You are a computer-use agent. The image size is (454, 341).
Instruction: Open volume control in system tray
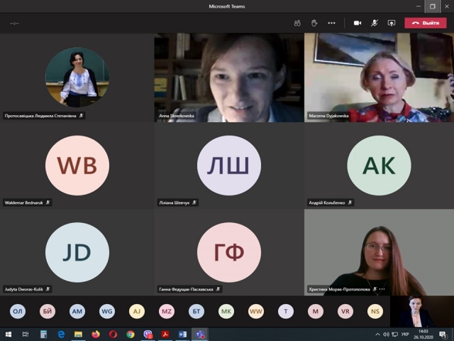click(386, 335)
